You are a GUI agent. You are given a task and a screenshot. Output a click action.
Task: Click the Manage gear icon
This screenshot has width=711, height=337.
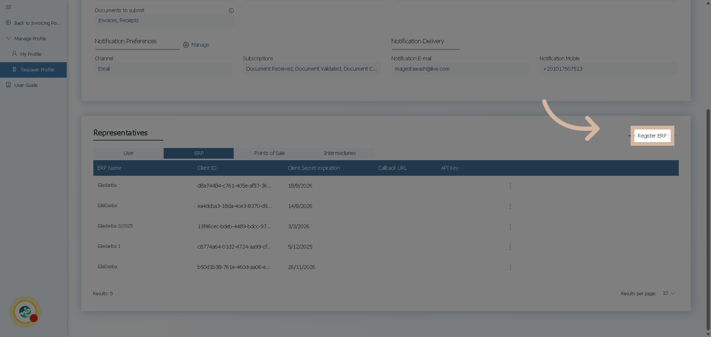(x=186, y=45)
